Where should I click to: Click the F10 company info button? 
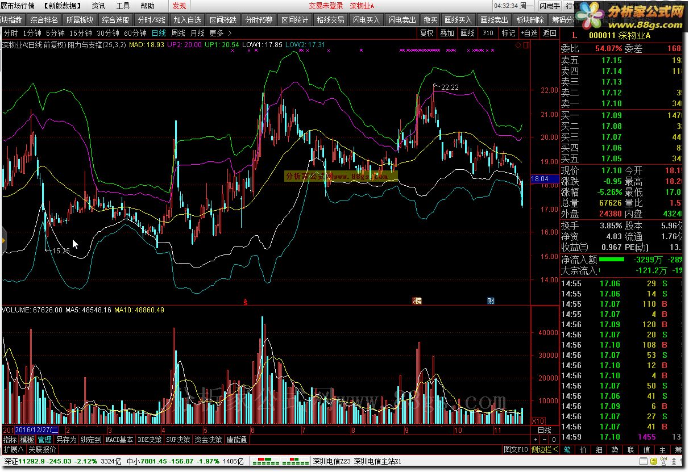point(488,33)
